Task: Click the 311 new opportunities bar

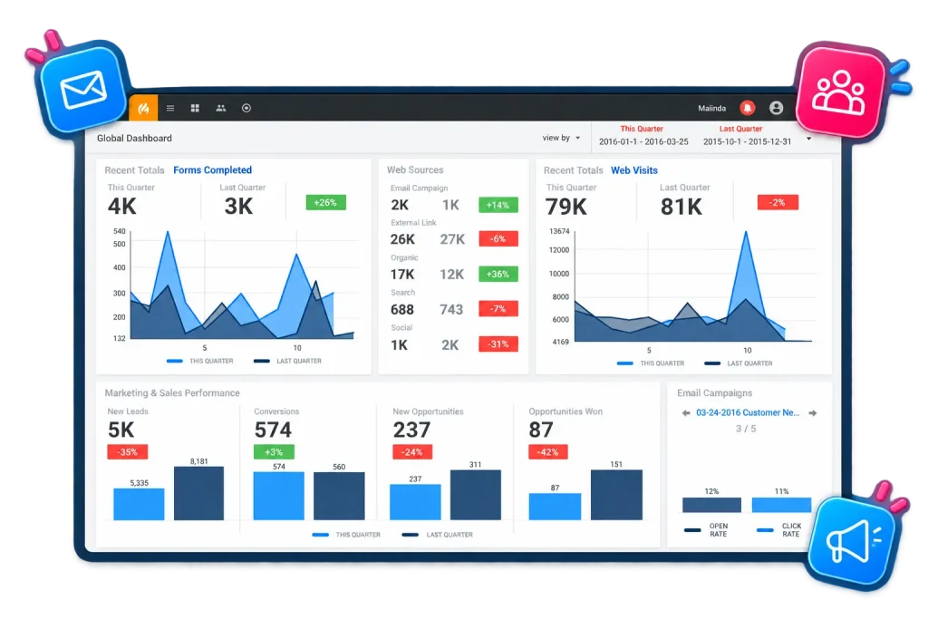Action: tap(475, 495)
